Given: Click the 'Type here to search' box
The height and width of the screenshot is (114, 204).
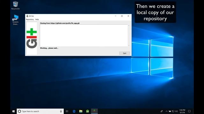Looking at the screenshot, I should click(40, 111).
